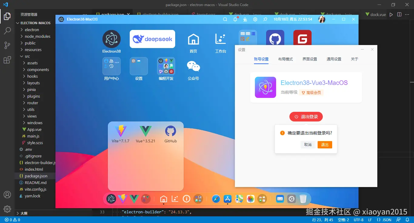Screen dimensions: 414x223
Task: Click the user avatar in the title bar
Action: [322, 19]
